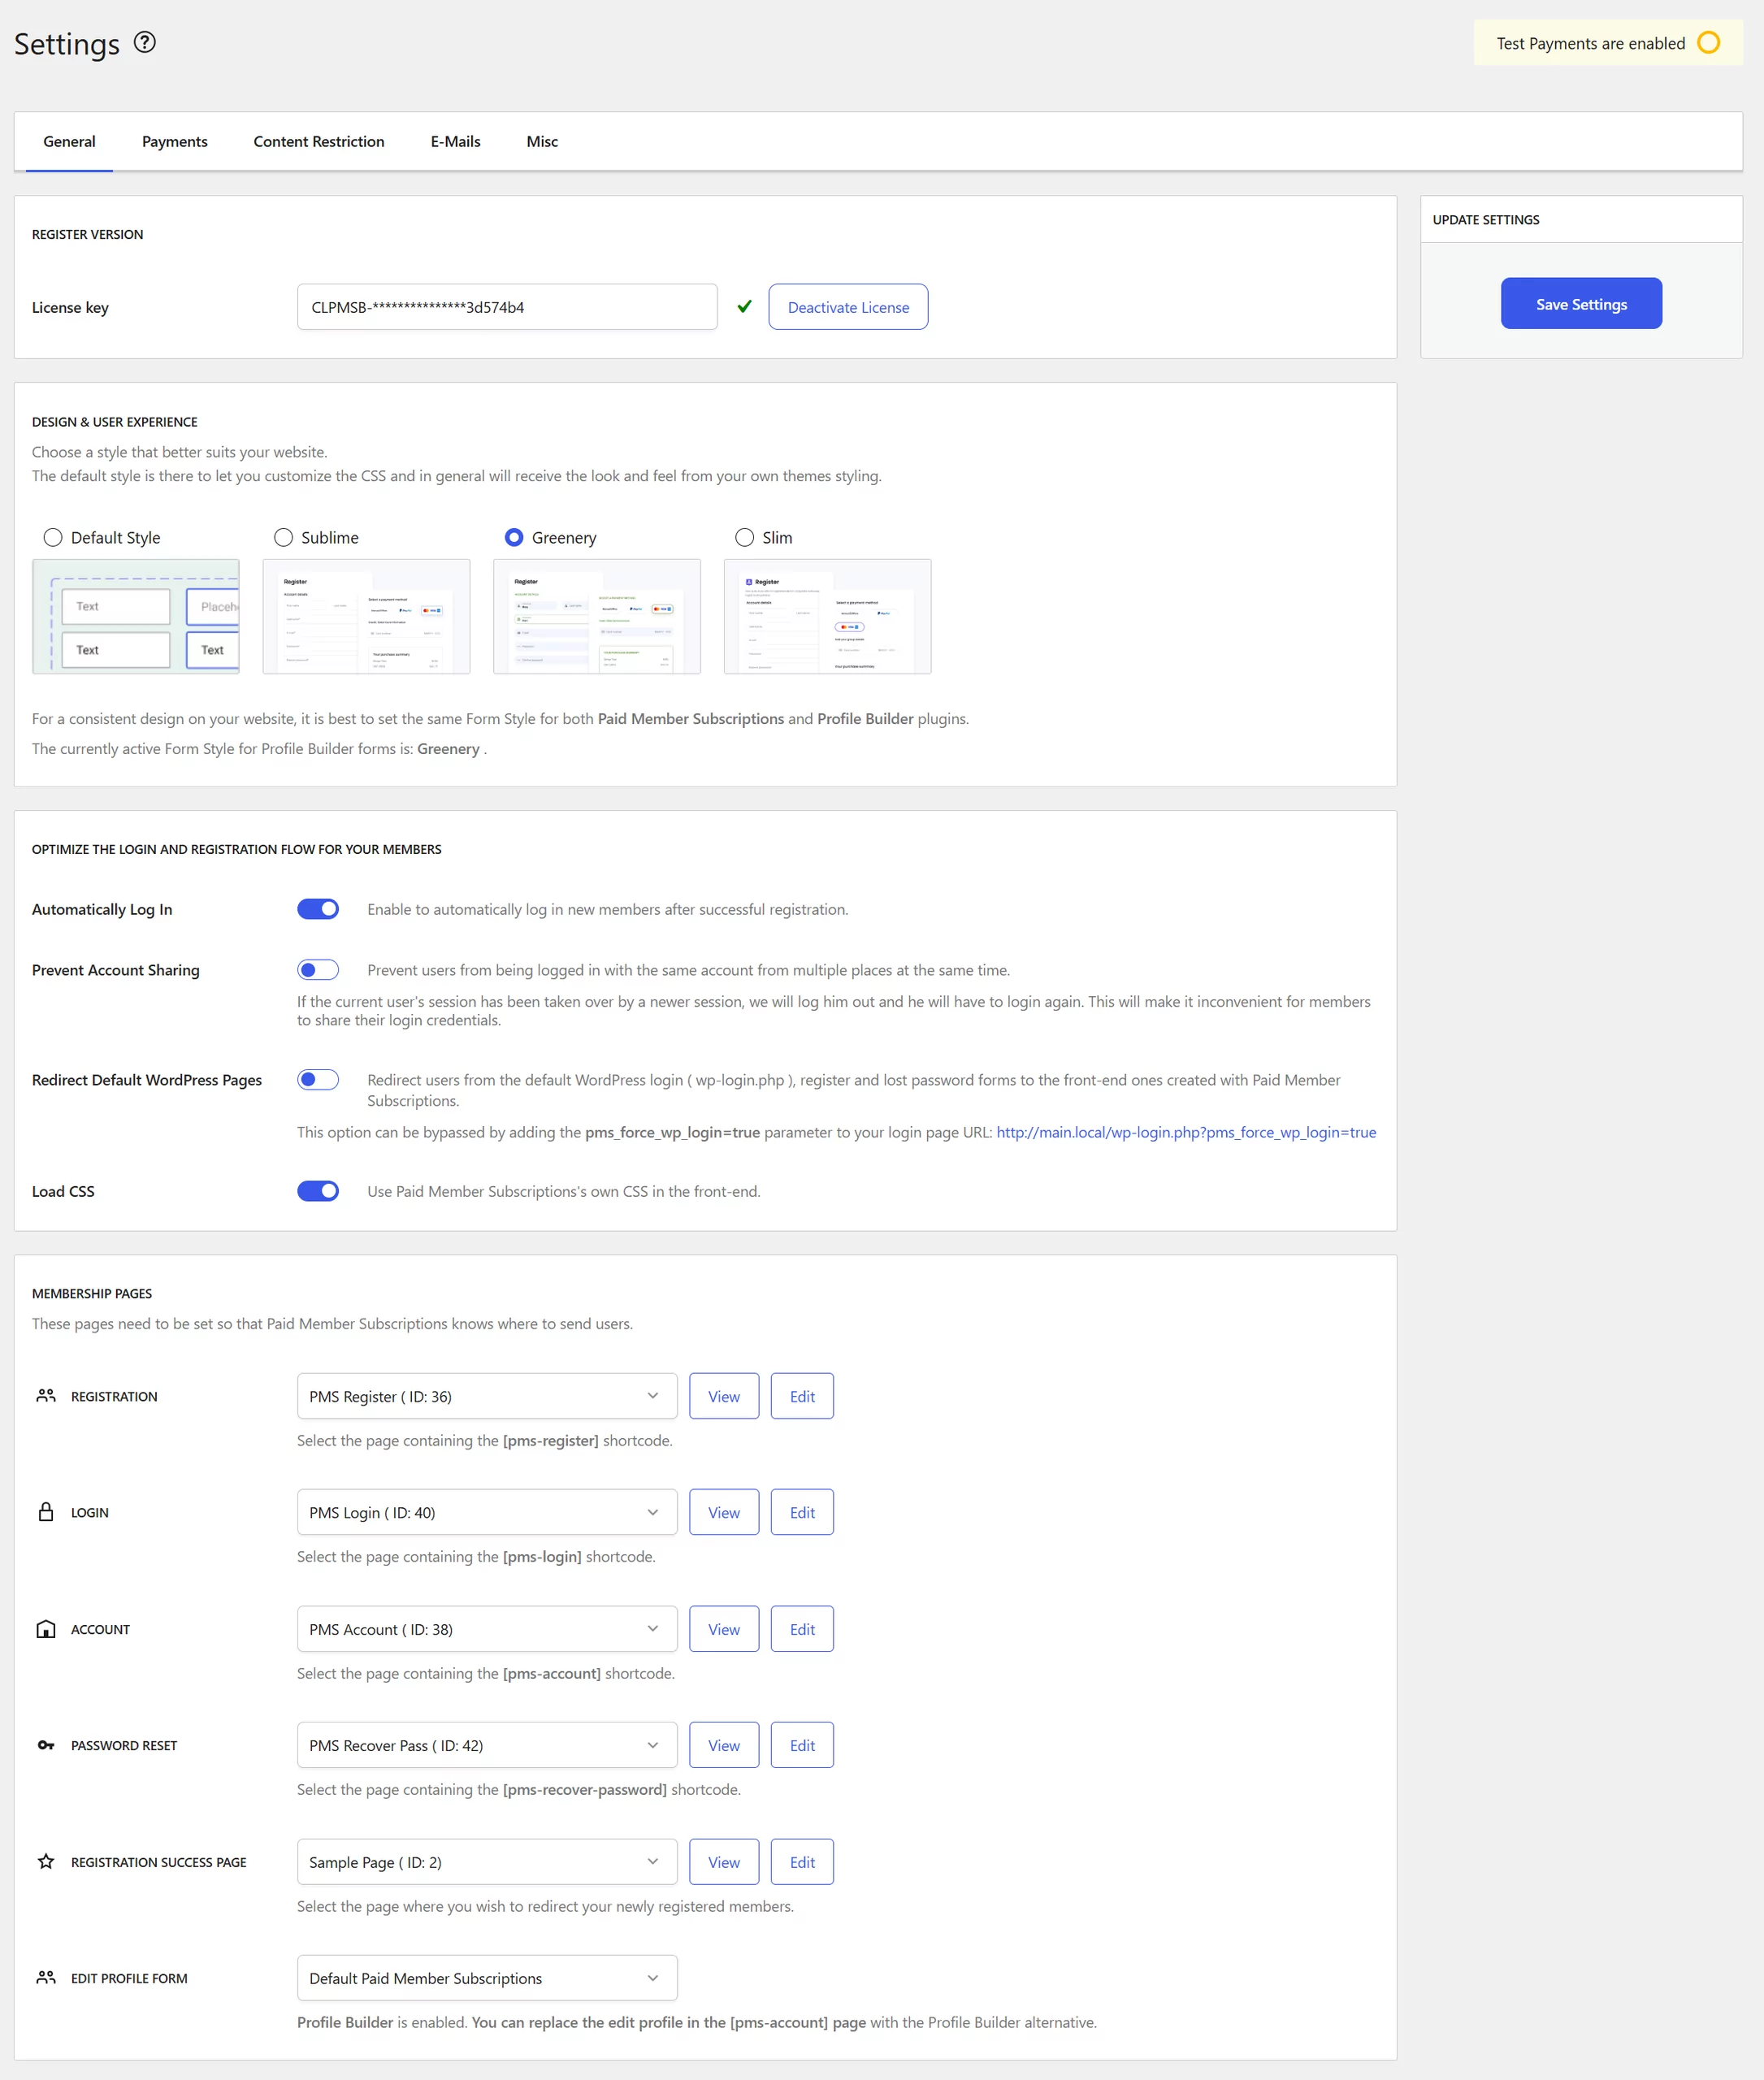This screenshot has width=1764, height=2080.
Task: Click the License key input field
Action: [x=507, y=306]
